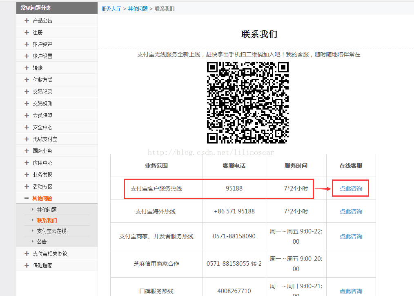This screenshot has width=414, height=296.
Task: Click the 周一～周五 9:00-22:00 service time
Action: click(296, 237)
